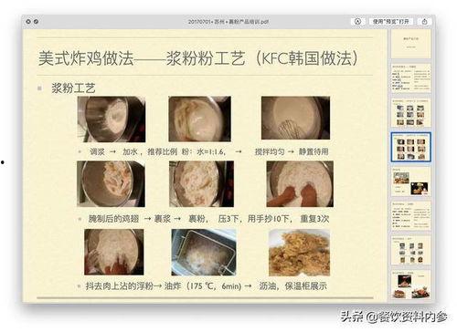Select the third page thumbnail above highlighted one
Screen dimensions: 457x332
[410, 113]
